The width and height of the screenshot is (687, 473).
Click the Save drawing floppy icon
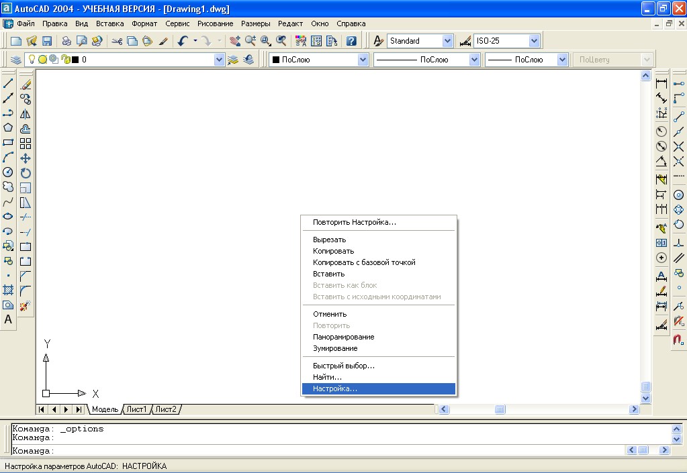coord(47,41)
